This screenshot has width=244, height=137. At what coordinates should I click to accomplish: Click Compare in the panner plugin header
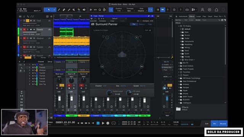click(x=103, y=21)
